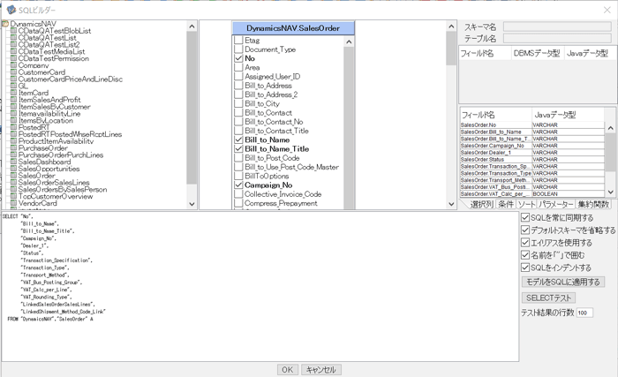Click the TopCustomerOverview table icon

point(13,196)
